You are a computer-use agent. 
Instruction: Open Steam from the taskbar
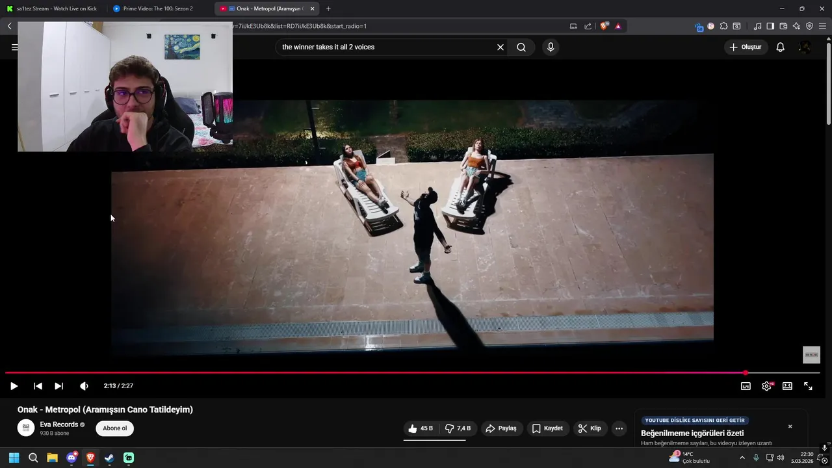109,458
